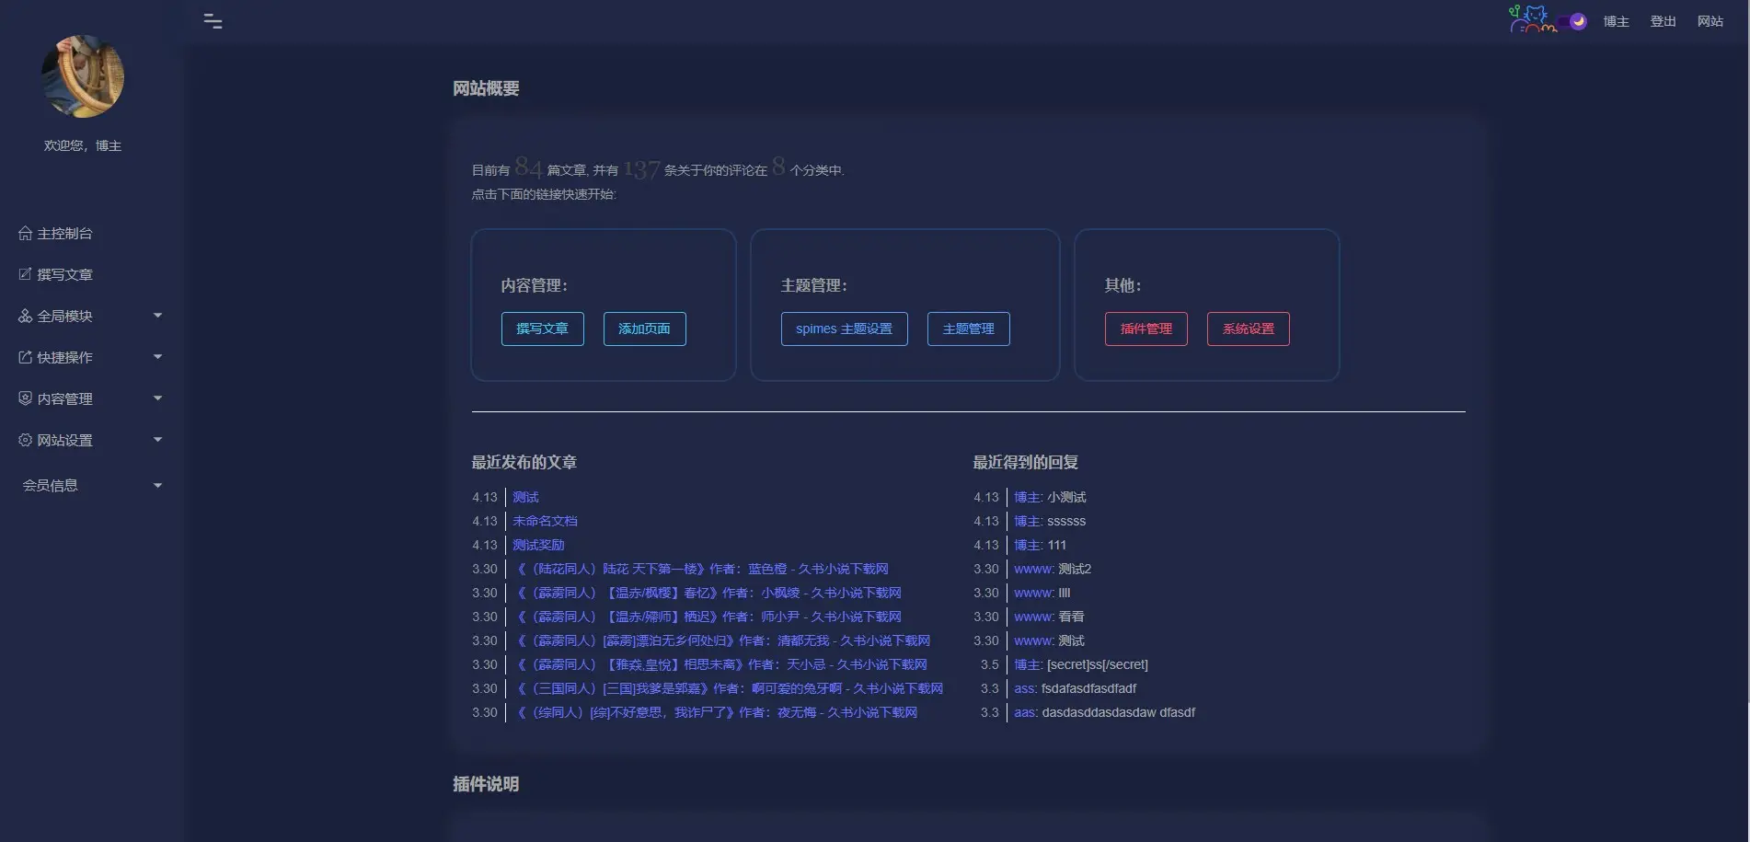Open spimes 主题设置
Screen dimensions: 1750x842
coord(844,329)
